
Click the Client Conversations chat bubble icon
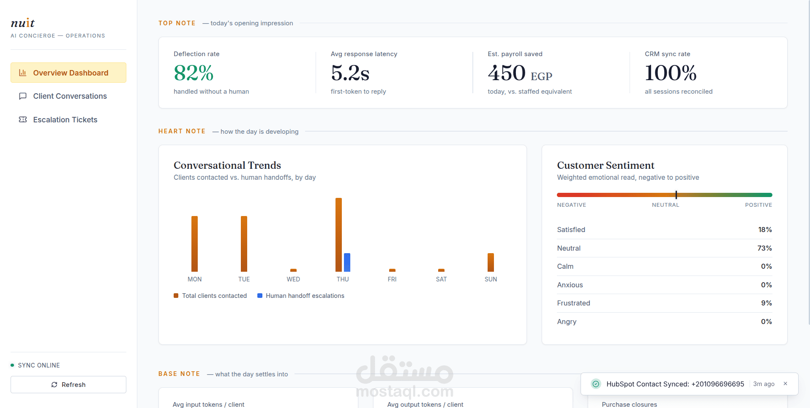coord(23,96)
